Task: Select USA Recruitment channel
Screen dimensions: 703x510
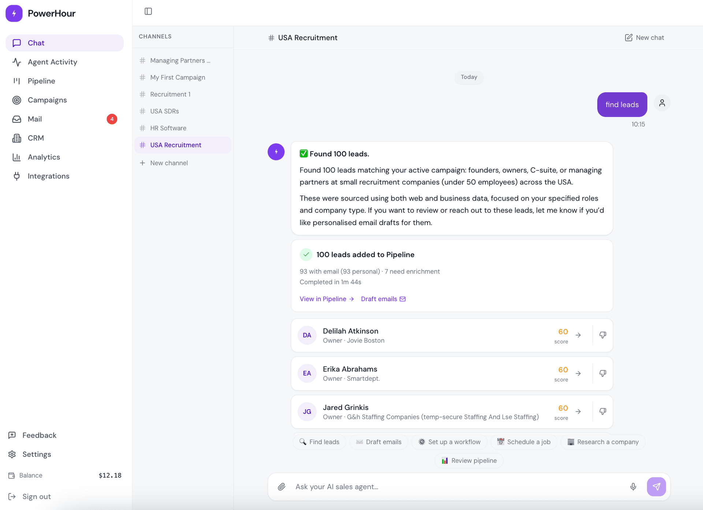Action: point(183,145)
